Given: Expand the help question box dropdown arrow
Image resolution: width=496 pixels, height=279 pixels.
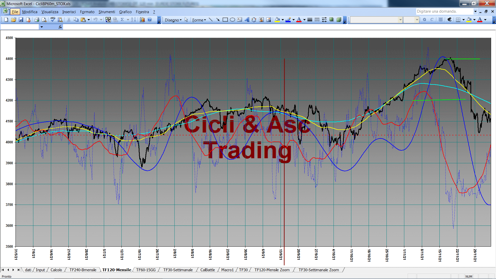Looking at the screenshot, I should pyautogui.click(x=475, y=11).
